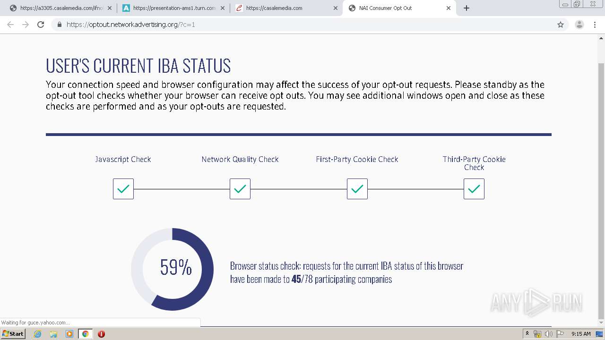Click the page vertical scrollbar thumb
The height and width of the screenshot is (340, 605).
tap(601, 191)
